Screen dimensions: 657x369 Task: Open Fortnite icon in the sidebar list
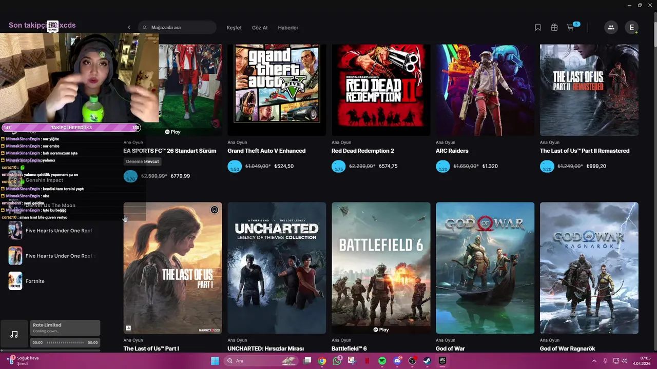[15, 281]
